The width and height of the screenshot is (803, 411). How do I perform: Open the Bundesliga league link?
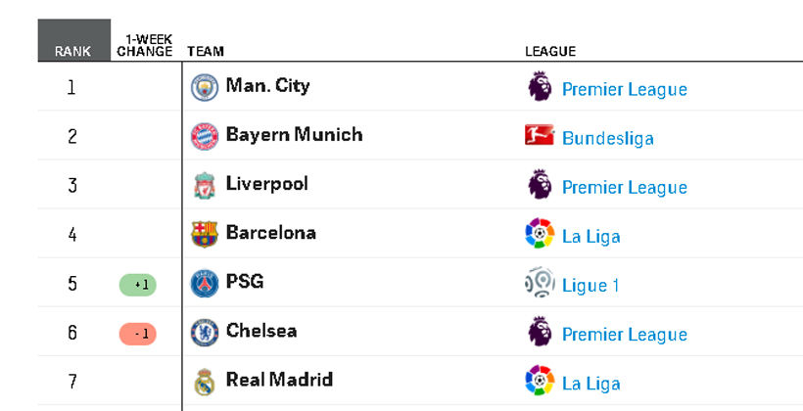pos(607,138)
